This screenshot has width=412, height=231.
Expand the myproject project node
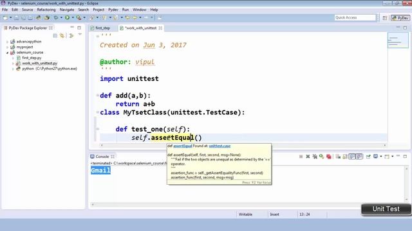[x=7, y=47]
